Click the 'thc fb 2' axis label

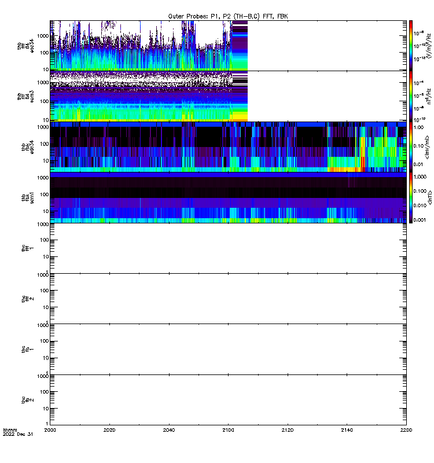[28, 400]
